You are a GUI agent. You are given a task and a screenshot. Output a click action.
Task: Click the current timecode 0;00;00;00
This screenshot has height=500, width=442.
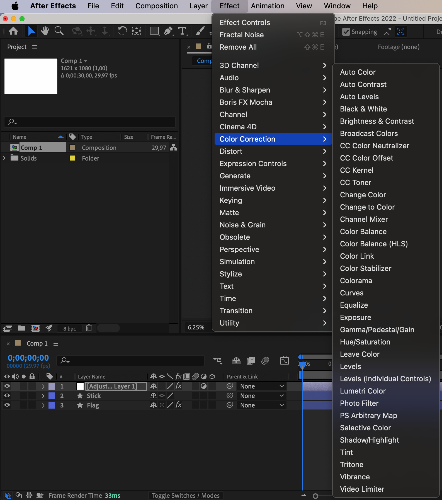coord(28,358)
